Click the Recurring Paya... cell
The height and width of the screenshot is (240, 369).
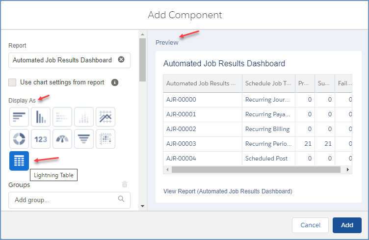click(x=268, y=114)
